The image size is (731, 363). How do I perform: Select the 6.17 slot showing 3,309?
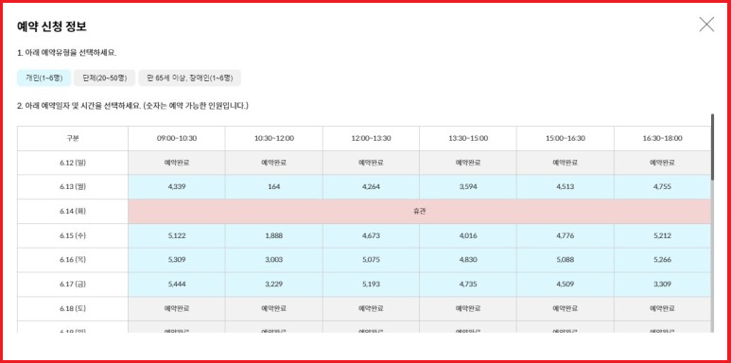(663, 285)
